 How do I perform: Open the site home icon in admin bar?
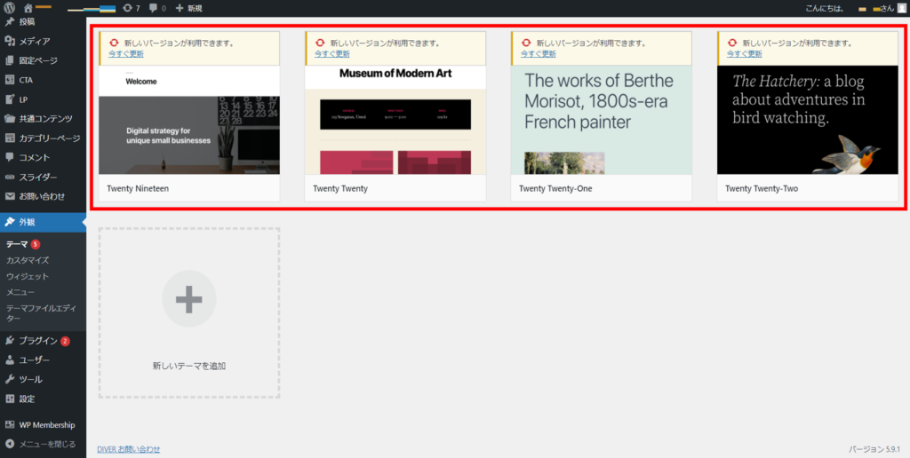pos(28,8)
